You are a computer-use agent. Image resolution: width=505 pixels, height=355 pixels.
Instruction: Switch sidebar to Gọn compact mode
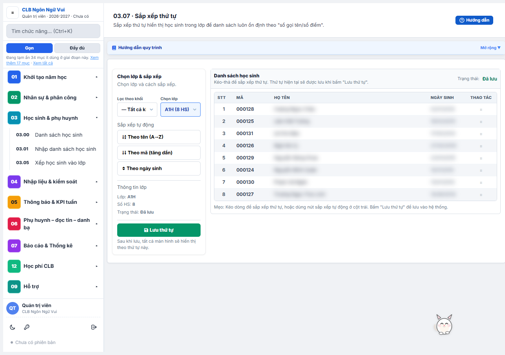(29, 48)
